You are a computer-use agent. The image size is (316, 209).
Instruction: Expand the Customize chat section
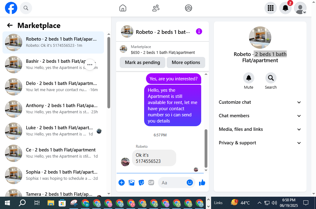point(260,102)
